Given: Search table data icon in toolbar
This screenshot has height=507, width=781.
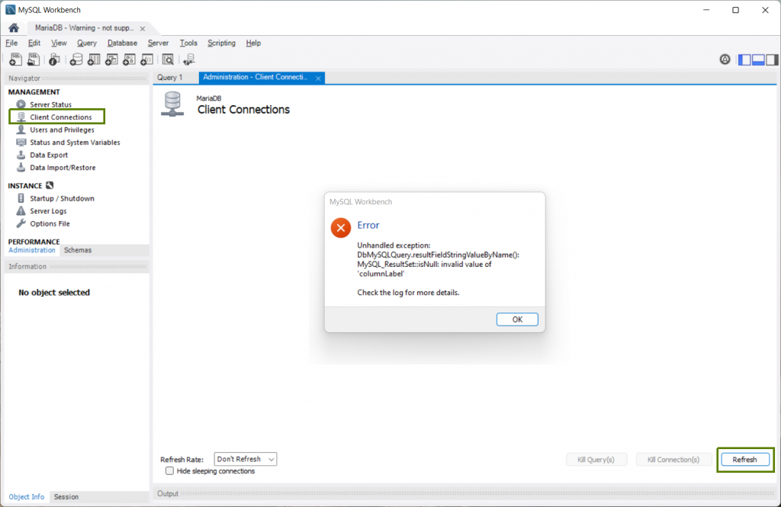Looking at the screenshot, I should point(168,59).
